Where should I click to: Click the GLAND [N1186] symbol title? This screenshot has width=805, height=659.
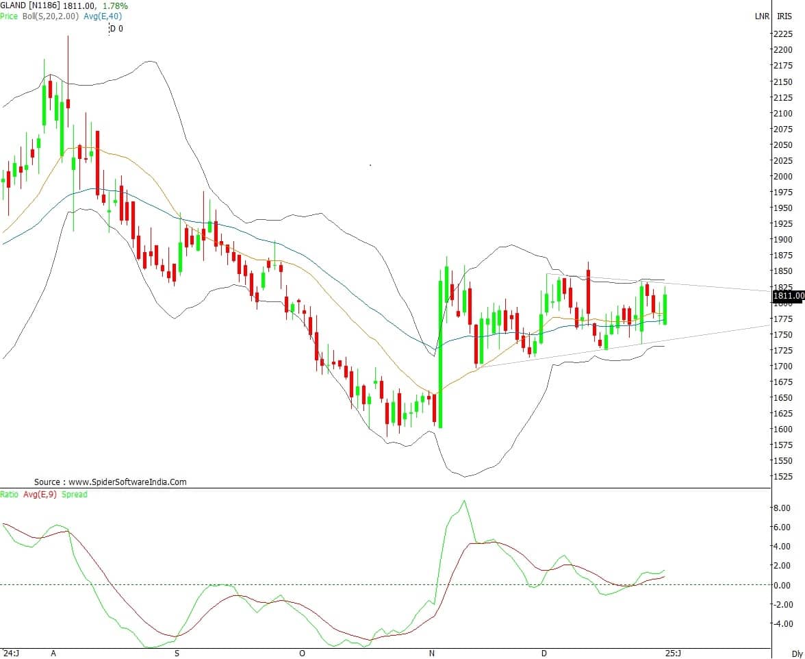(29, 5)
